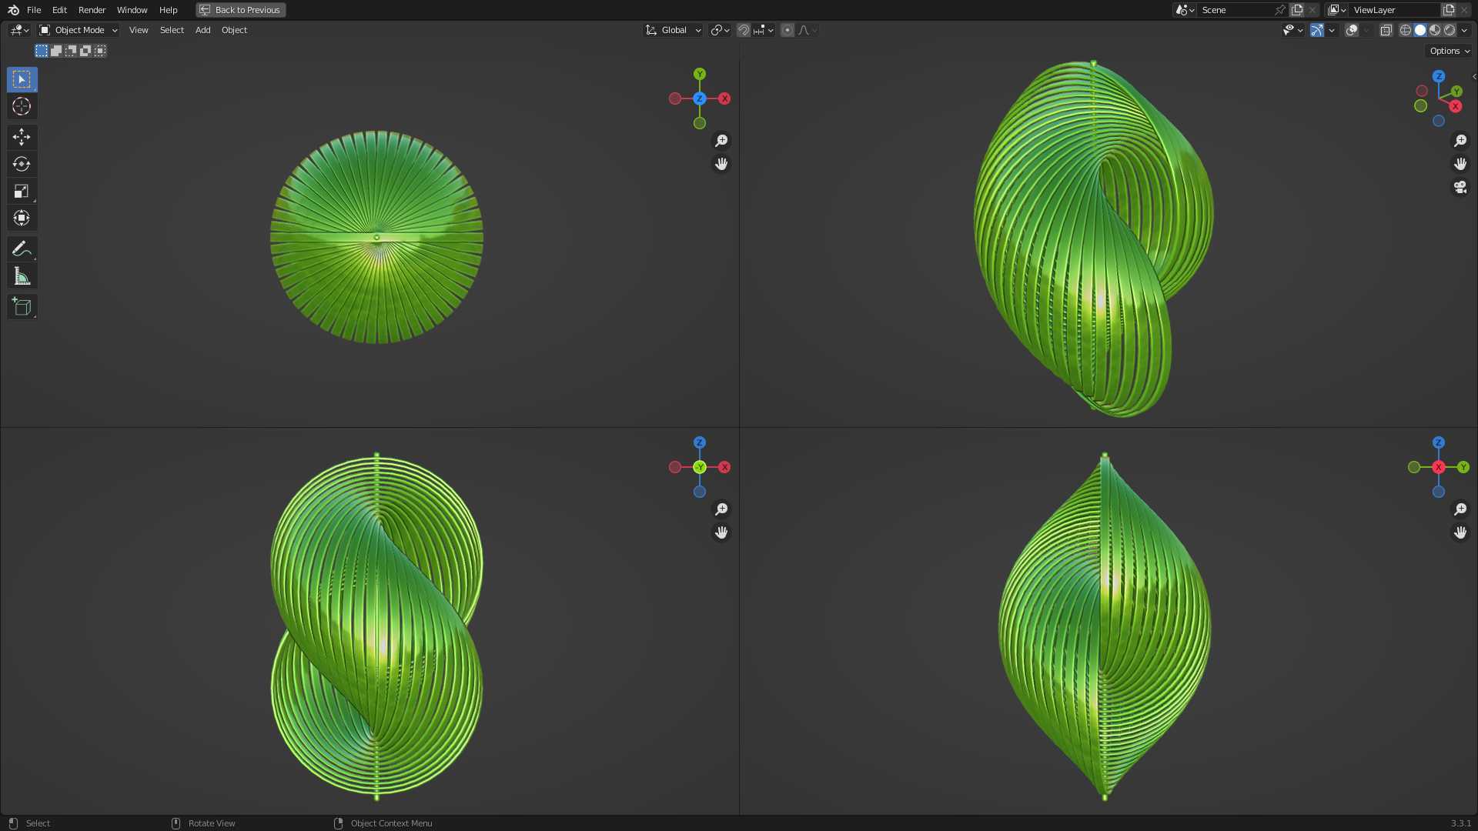Viewport: 1478px width, 831px height.
Task: Edit the Scene name field
Action: click(x=1236, y=10)
